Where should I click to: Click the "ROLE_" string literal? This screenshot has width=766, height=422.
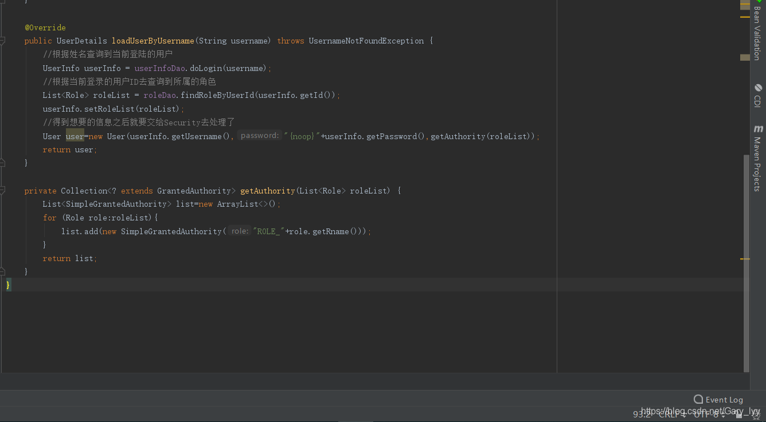268,231
